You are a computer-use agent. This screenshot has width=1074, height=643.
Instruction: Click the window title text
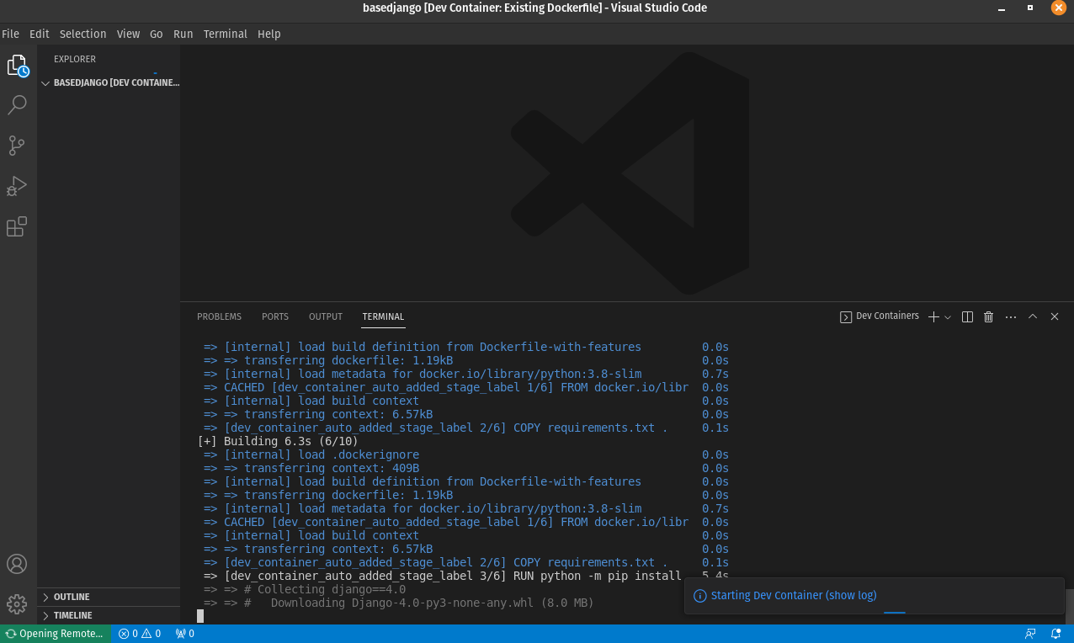[534, 8]
